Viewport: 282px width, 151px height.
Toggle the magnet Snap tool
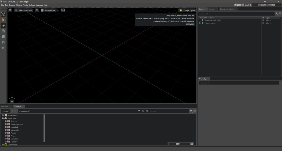pos(3,42)
